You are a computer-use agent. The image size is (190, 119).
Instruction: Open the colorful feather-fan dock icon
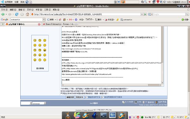click(77, 116)
